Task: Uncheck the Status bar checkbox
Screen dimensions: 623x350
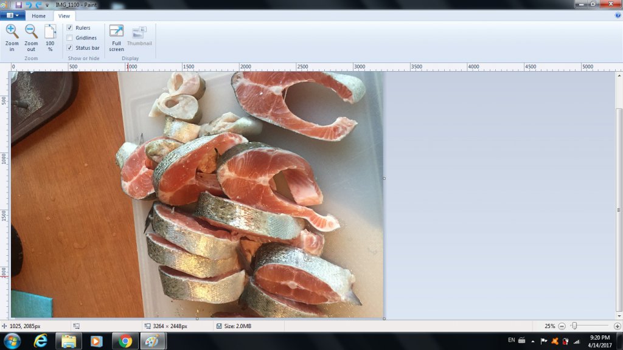Action: [x=69, y=47]
